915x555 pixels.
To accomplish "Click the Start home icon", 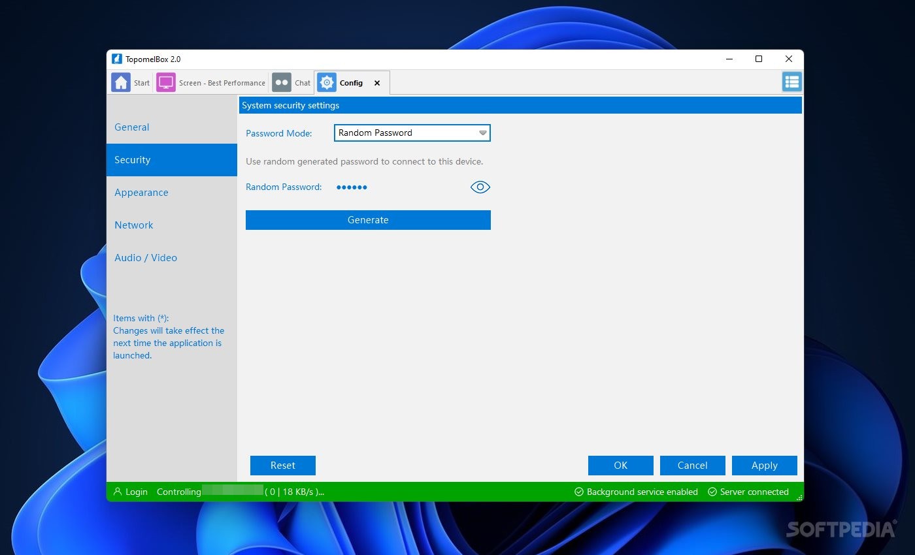I will coord(121,82).
